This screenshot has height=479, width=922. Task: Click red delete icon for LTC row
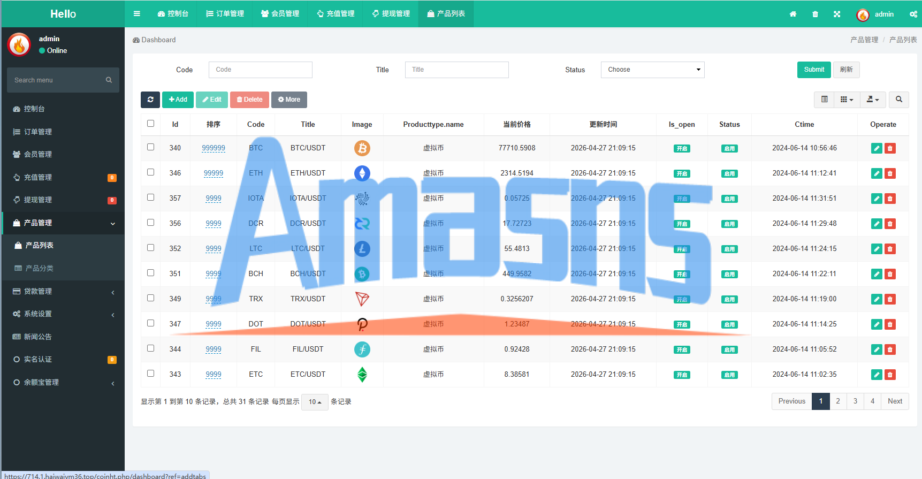pyautogui.click(x=890, y=249)
